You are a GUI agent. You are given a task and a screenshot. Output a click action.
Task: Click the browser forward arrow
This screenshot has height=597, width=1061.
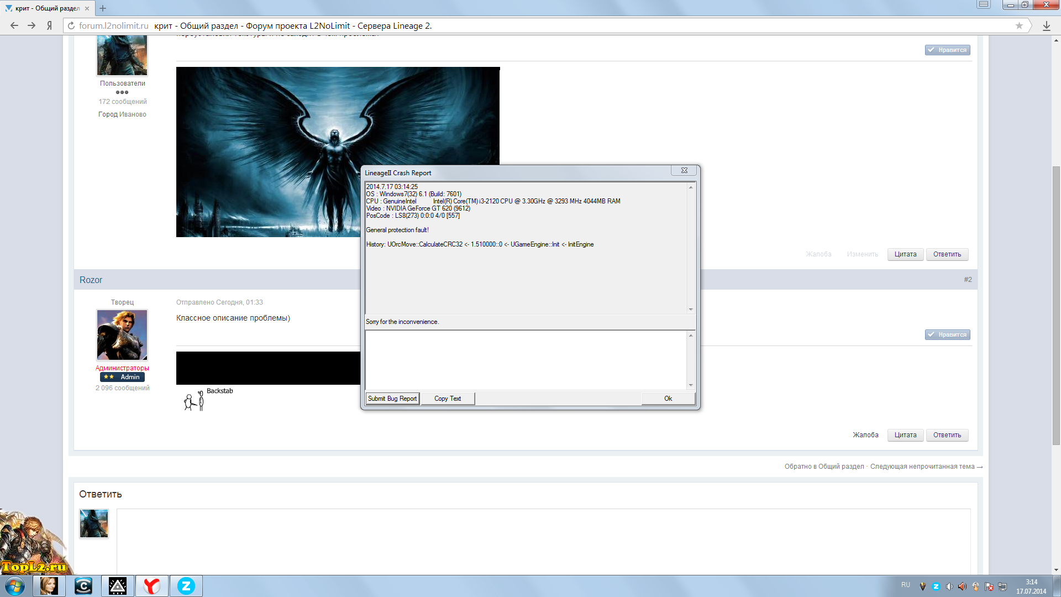(x=31, y=25)
